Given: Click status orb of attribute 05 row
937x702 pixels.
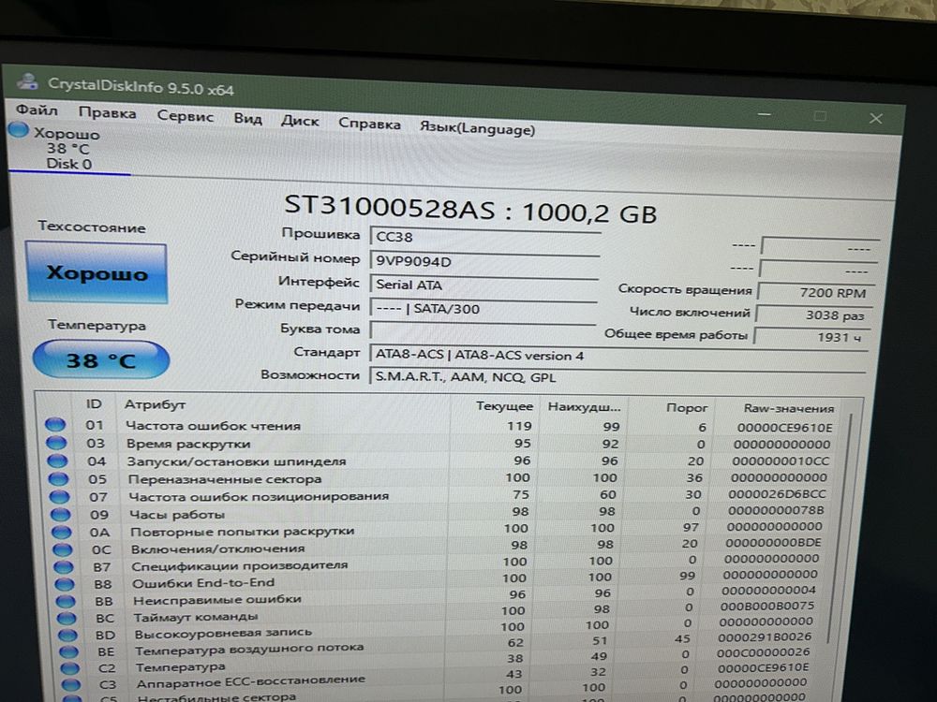Looking at the screenshot, I should point(58,478).
